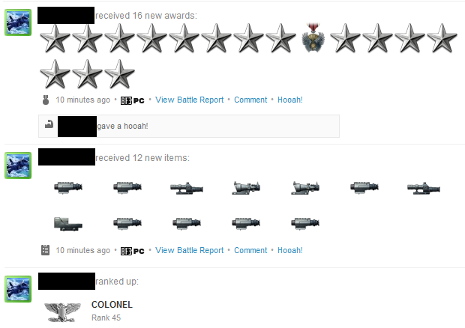Viewport: 465px width, 328px height.
Task: Give a Hooah! to the awards post
Action: point(290,100)
